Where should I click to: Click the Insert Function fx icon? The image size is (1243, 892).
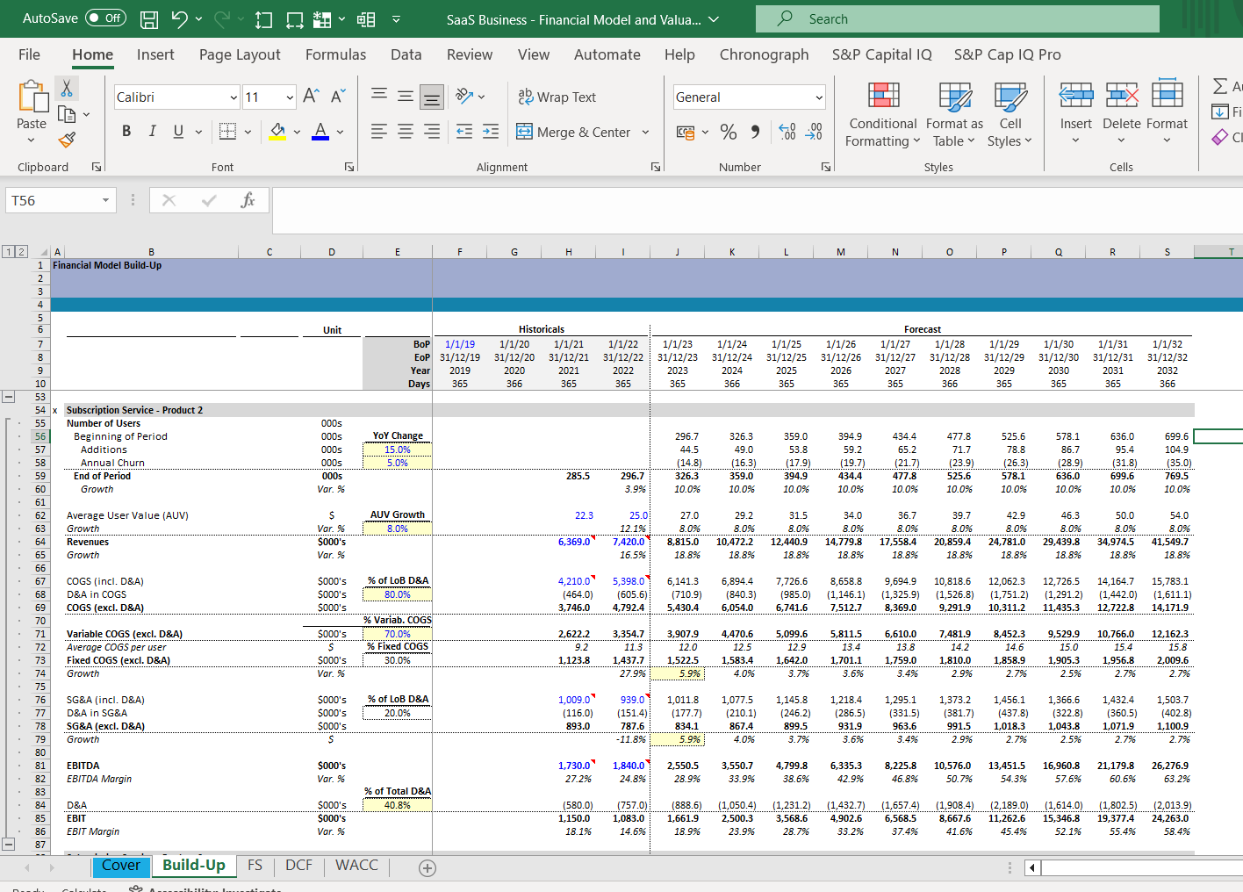pyautogui.click(x=248, y=201)
